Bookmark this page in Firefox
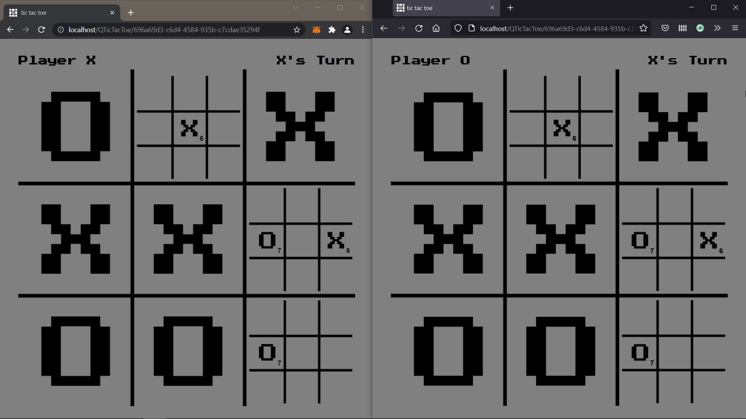Viewport: 746px width, 419px height. 643,28
